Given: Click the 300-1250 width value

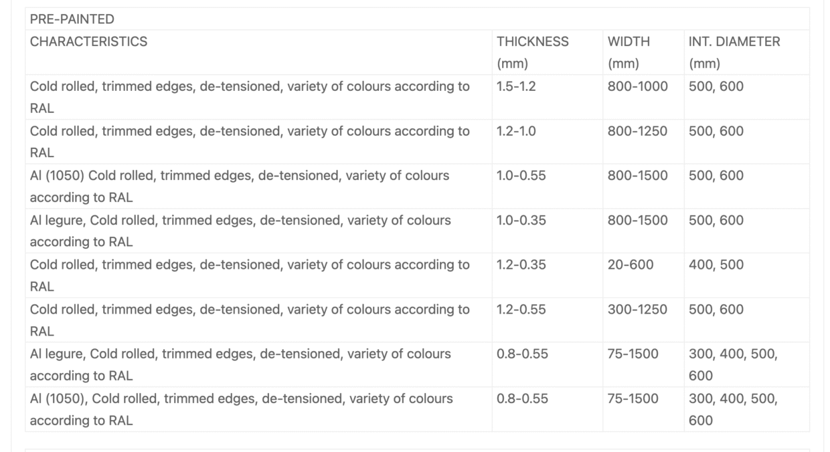Looking at the screenshot, I should tap(637, 309).
